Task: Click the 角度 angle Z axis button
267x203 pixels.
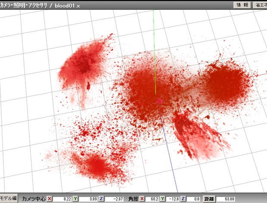Action: point(184,199)
